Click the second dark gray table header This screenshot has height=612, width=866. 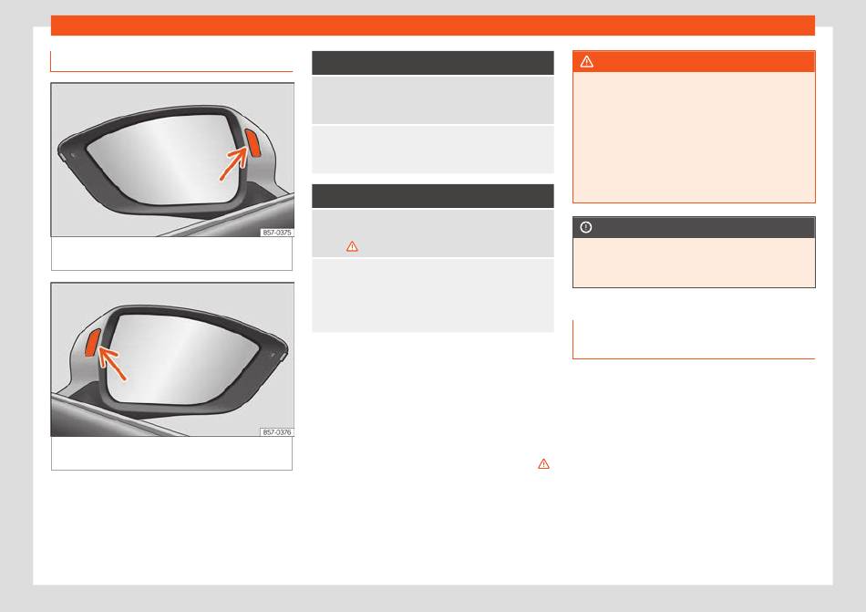(x=433, y=196)
